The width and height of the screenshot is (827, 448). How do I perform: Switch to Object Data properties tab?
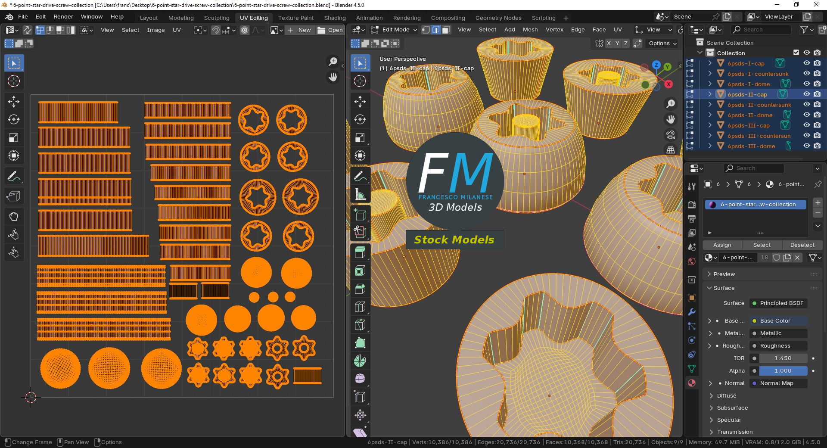pos(692,369)
